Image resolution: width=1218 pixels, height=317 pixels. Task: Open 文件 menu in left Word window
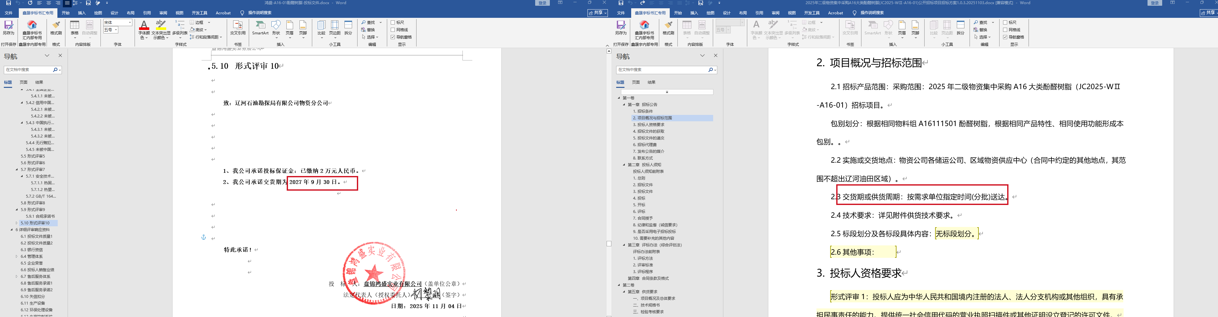tap(9, 13)
